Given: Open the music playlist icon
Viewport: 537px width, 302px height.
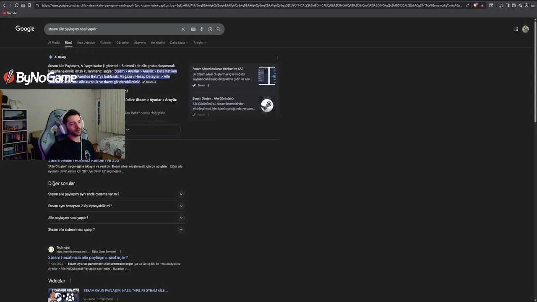Looking at the screenshot, I should (501, 5).
